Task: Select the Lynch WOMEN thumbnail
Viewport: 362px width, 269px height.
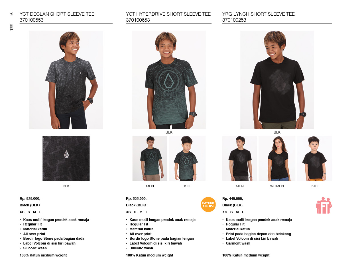Action: coord(277,158)
